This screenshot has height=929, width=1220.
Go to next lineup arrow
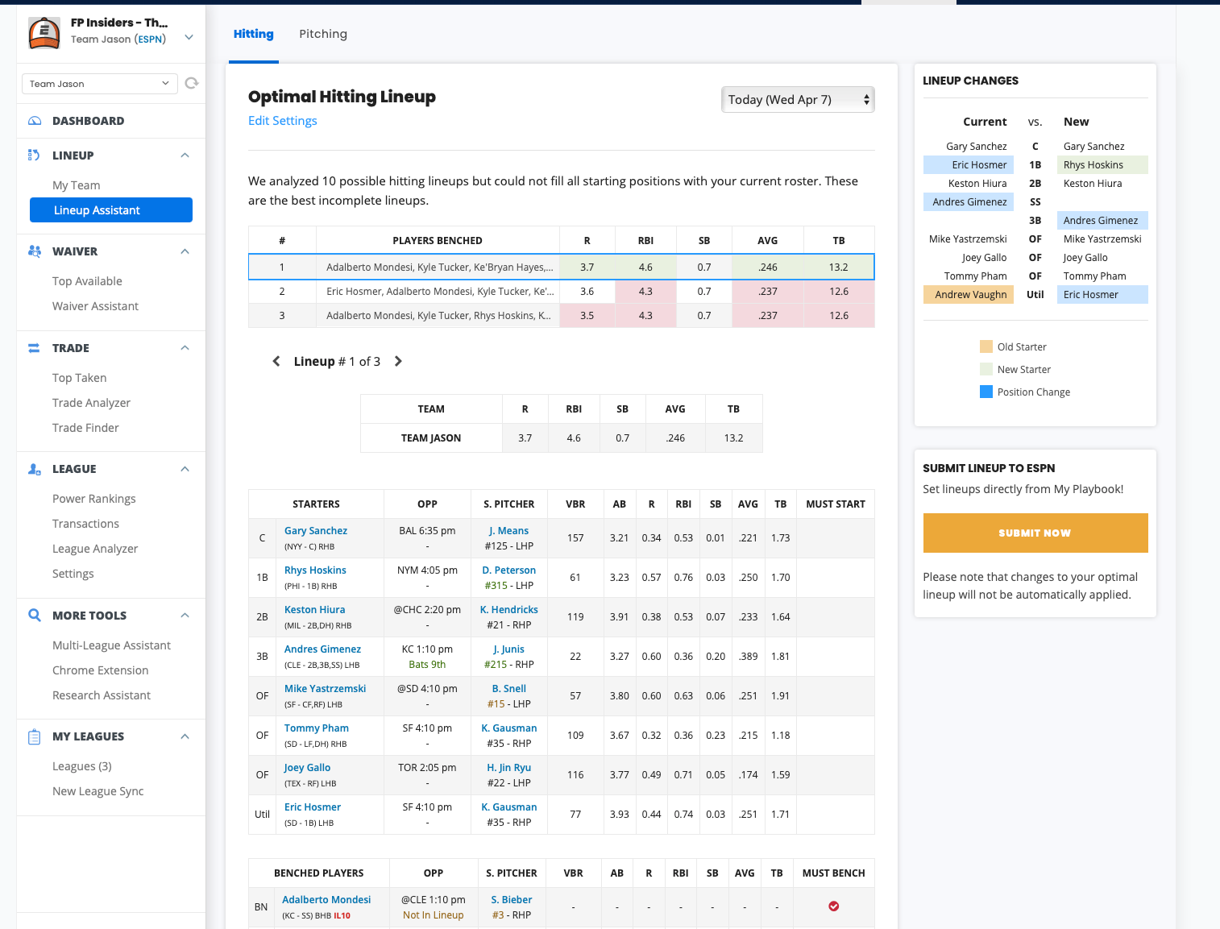(x=398, y=361)
